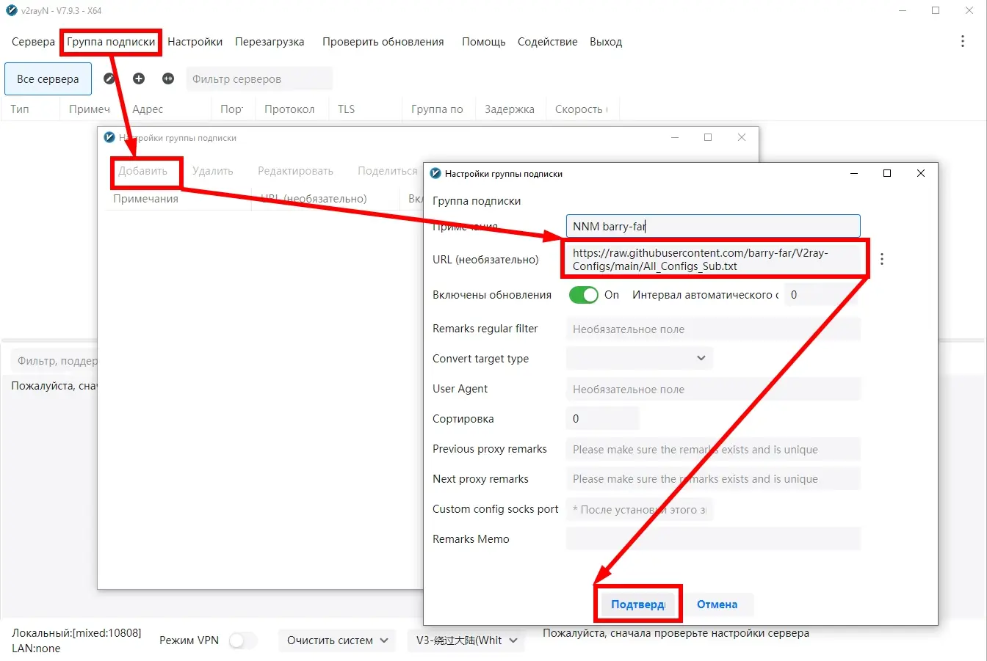This screenshot has width=987, height=661.
Task: Click the three-dot icon beside the URL field
Action: (x=882, y=259)
